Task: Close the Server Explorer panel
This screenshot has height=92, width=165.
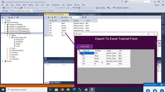Action: click(42, 15)
